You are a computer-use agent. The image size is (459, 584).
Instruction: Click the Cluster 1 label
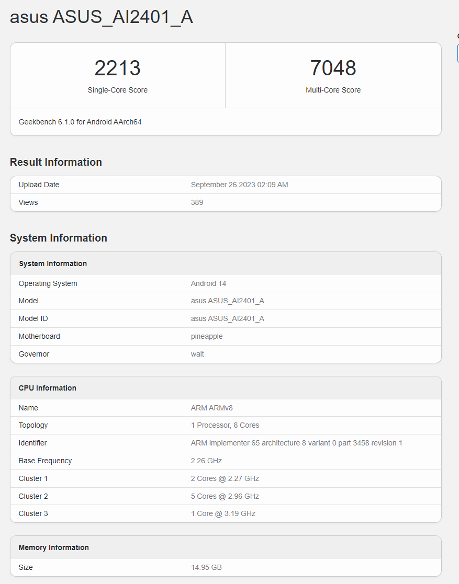click(33, 478)
